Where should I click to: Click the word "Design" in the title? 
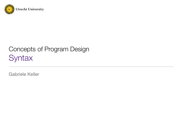80,49
